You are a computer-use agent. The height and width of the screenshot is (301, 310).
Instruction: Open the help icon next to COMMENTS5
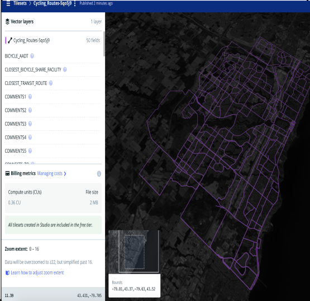pos(30,151)
